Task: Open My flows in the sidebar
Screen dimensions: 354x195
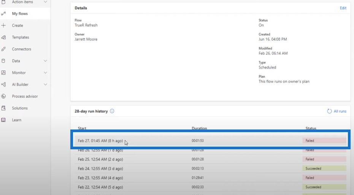Action: [20, 14]
